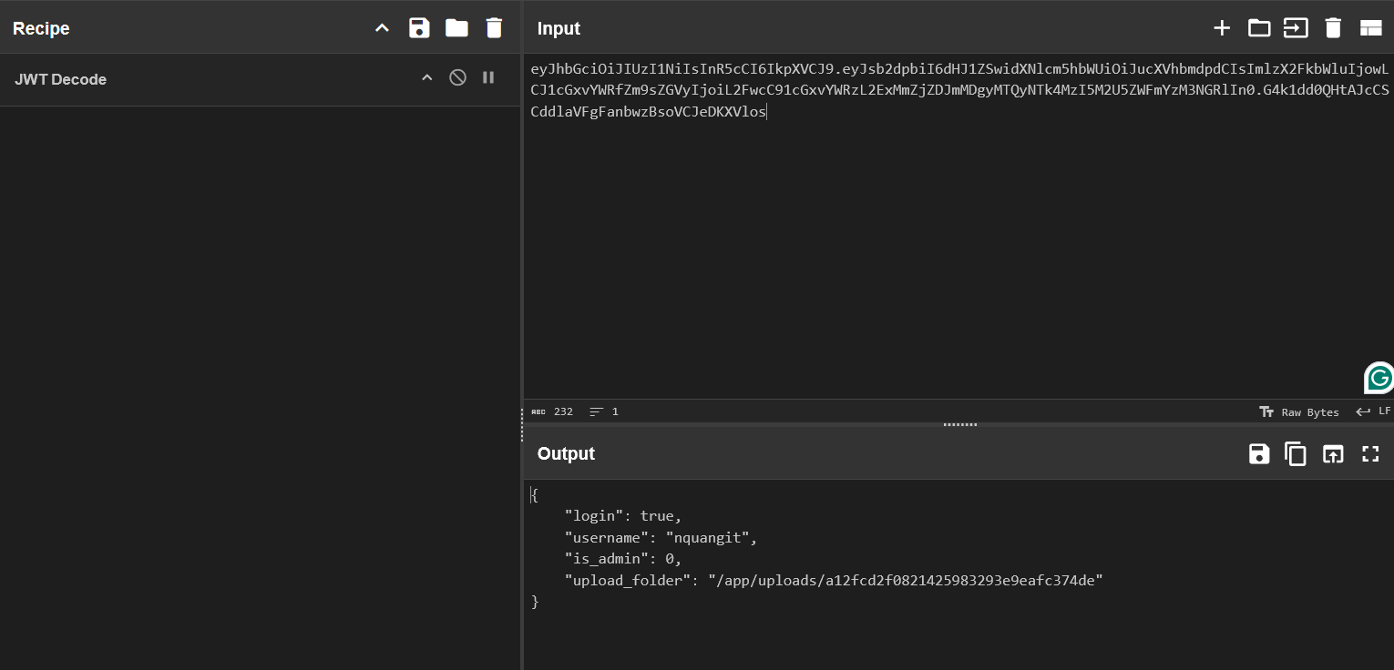Click the input character count 232

[x=552, y=411]
